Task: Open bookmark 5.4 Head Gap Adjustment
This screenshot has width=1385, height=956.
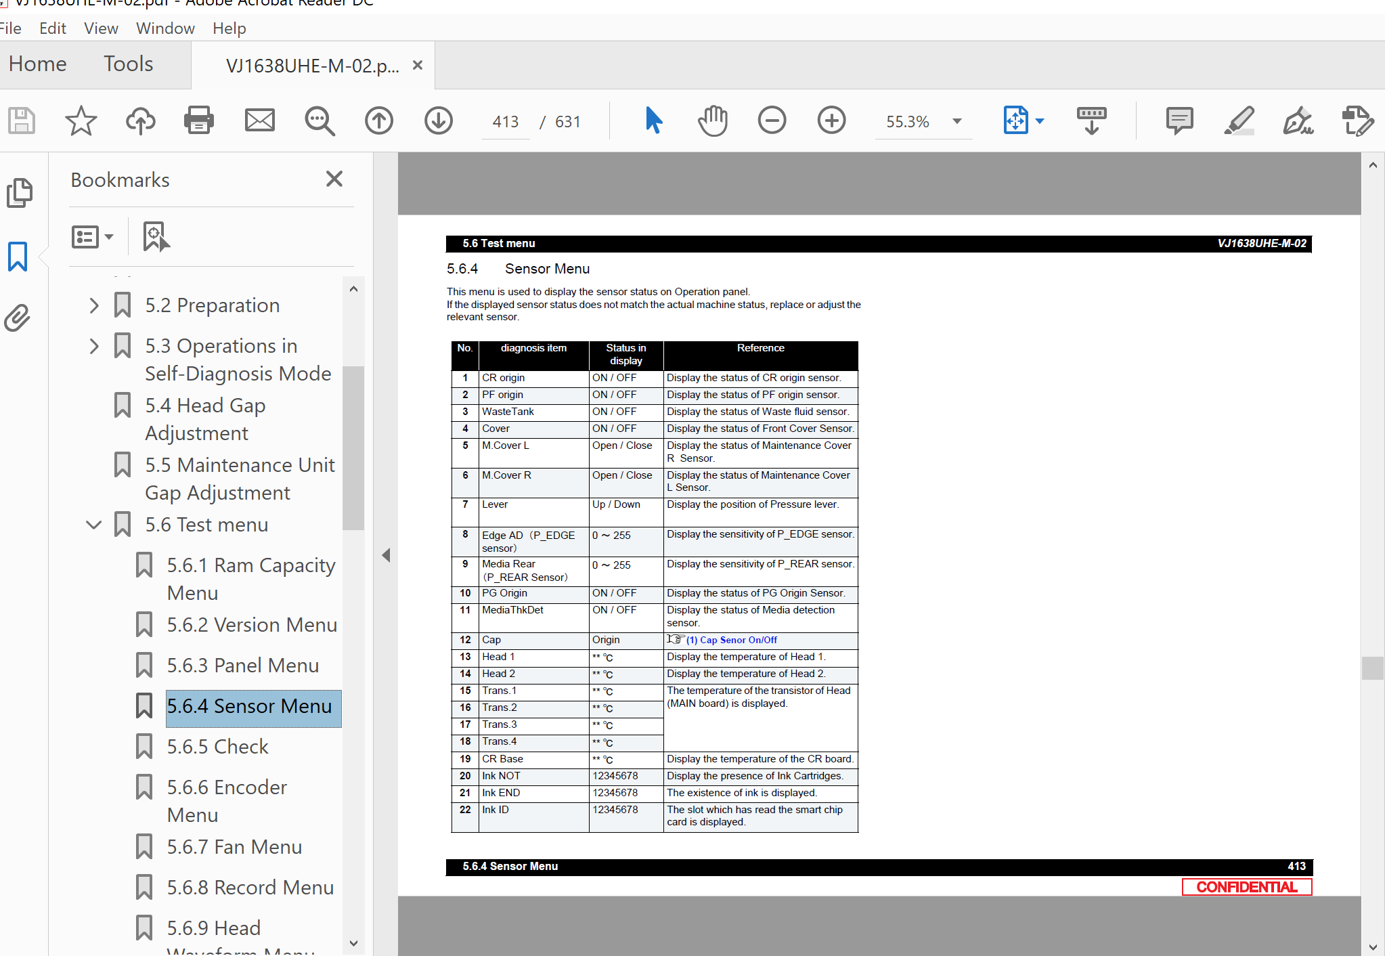Action: [x=205, y=419]
